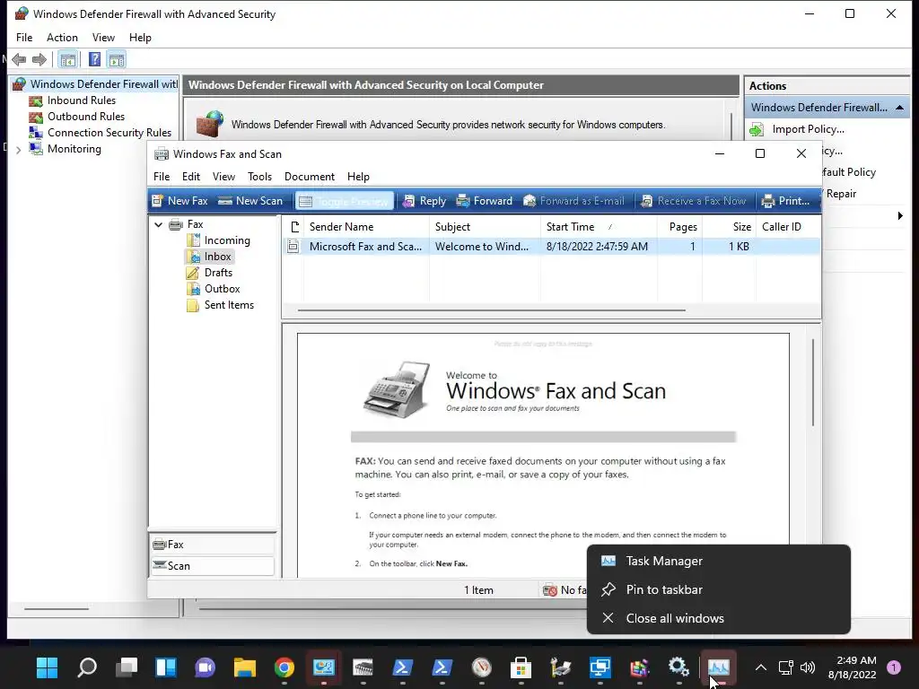Launch Google Chrome from taskbar

tap(284, 667)
